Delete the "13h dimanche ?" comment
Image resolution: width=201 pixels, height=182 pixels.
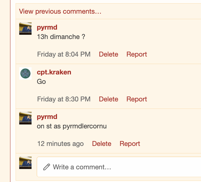pos(108,54)
